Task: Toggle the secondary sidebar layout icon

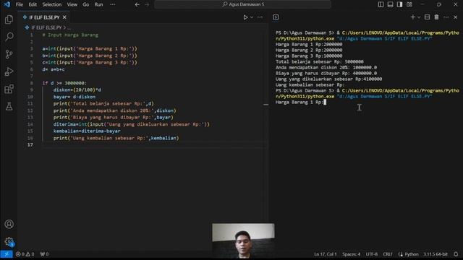Action: coord(400,4)
